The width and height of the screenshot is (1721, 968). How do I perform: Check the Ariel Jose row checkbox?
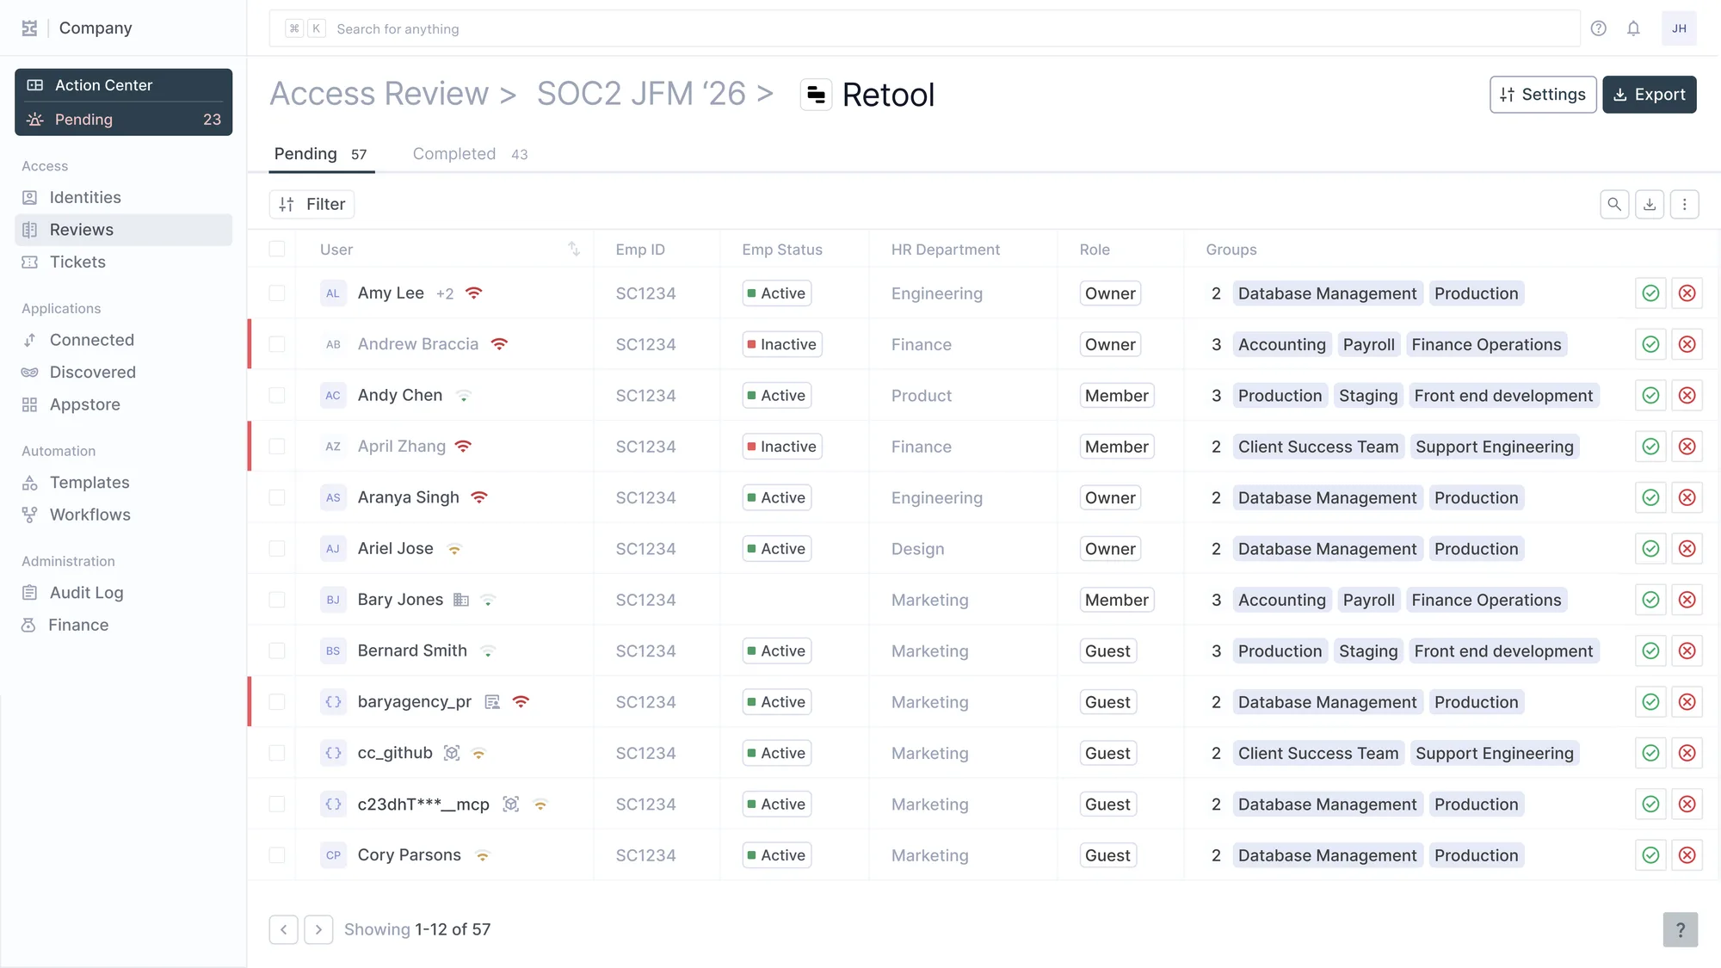point(277,549)
